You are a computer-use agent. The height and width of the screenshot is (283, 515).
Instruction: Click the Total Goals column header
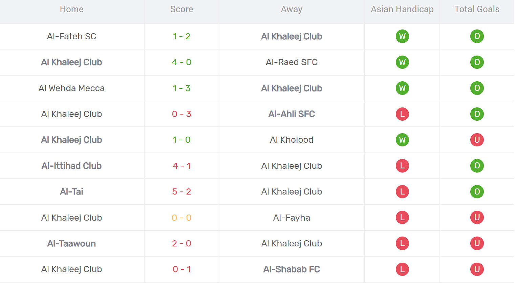coord(477,9)
